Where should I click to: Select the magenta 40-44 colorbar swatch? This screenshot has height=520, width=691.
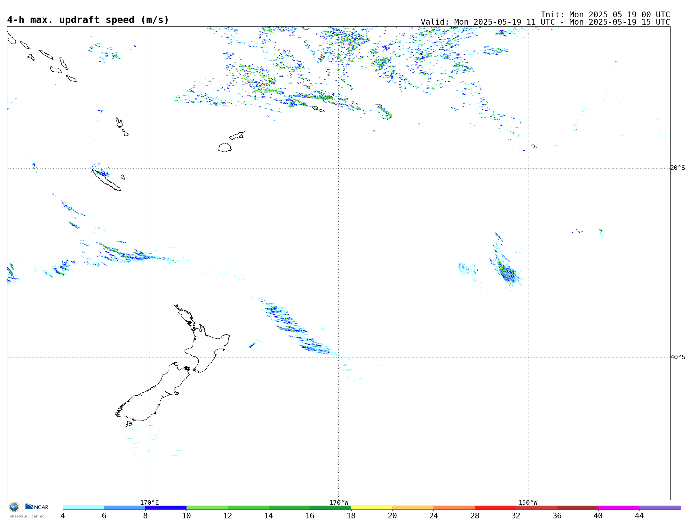point(619,508)
